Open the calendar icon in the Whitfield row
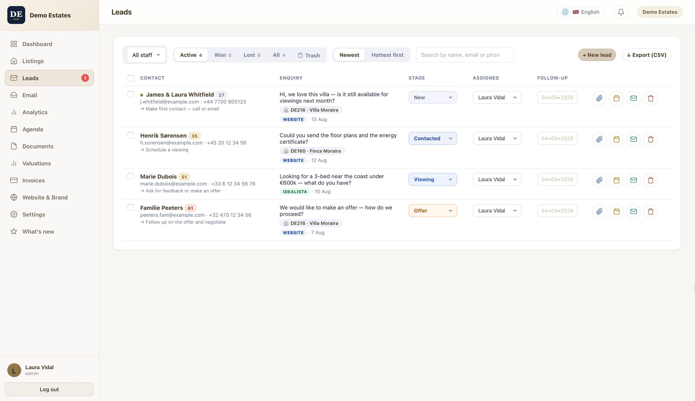695x401 pixels. pyautogui.click(x=616, y=98)
